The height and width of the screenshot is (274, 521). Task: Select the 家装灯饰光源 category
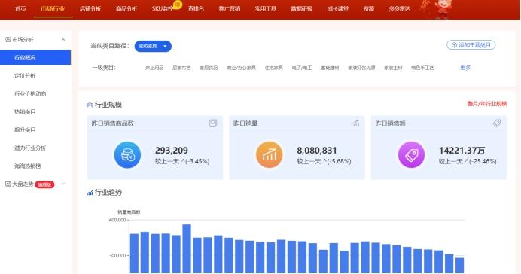tap(361, 68)
